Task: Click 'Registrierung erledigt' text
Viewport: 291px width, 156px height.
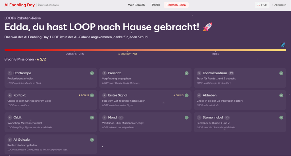Action: (x=20, y=79)
